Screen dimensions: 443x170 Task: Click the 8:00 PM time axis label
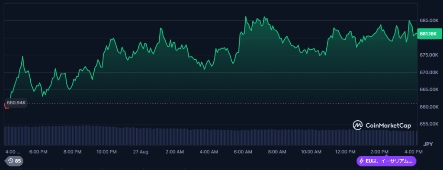point(72,152)
